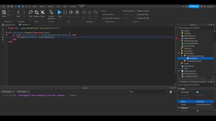This screenshot has height=121, width=216.
Task: Collapse the Data properties section
Action: 179,89
